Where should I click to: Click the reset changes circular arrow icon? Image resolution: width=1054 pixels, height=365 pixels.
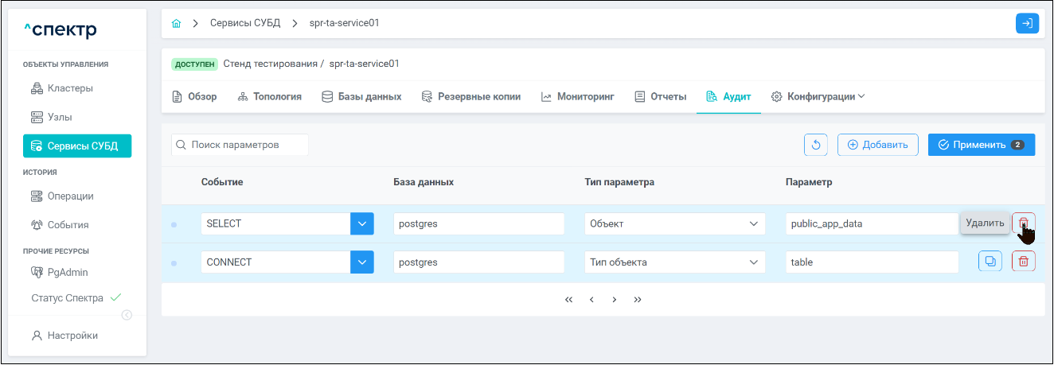point(816,145)
